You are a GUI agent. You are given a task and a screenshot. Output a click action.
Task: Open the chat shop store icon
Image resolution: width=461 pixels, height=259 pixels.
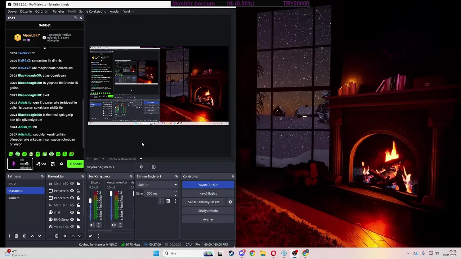pos(53,164)
